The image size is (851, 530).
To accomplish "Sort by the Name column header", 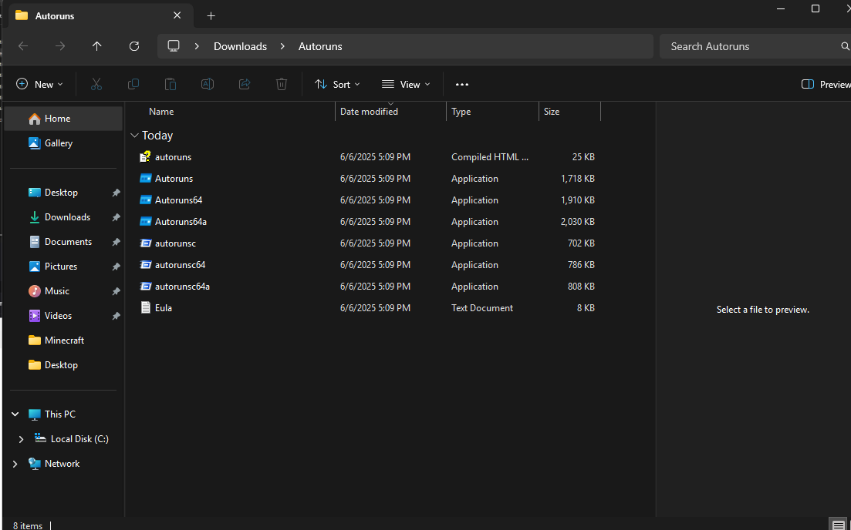I will [161, 112].
